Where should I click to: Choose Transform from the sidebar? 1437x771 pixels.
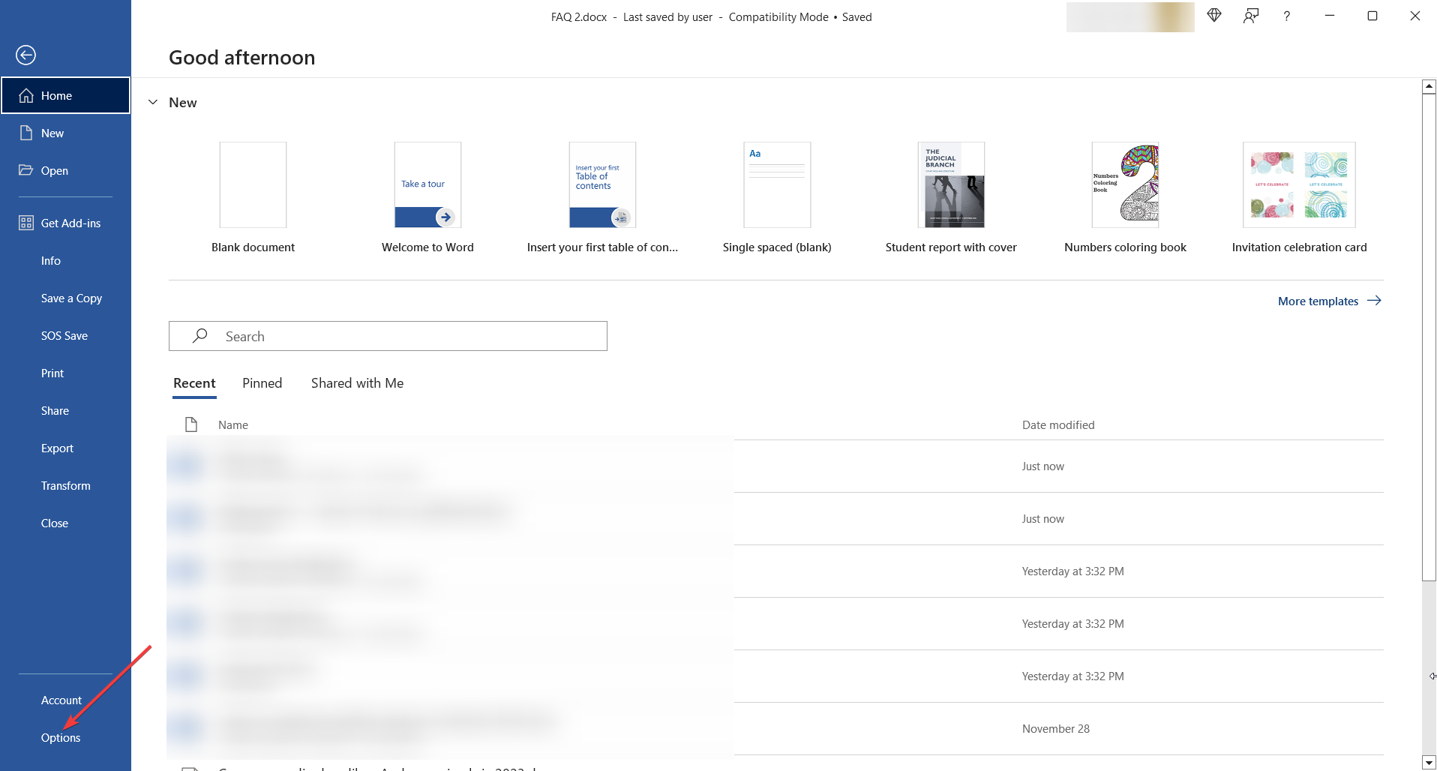coord(65,485)
